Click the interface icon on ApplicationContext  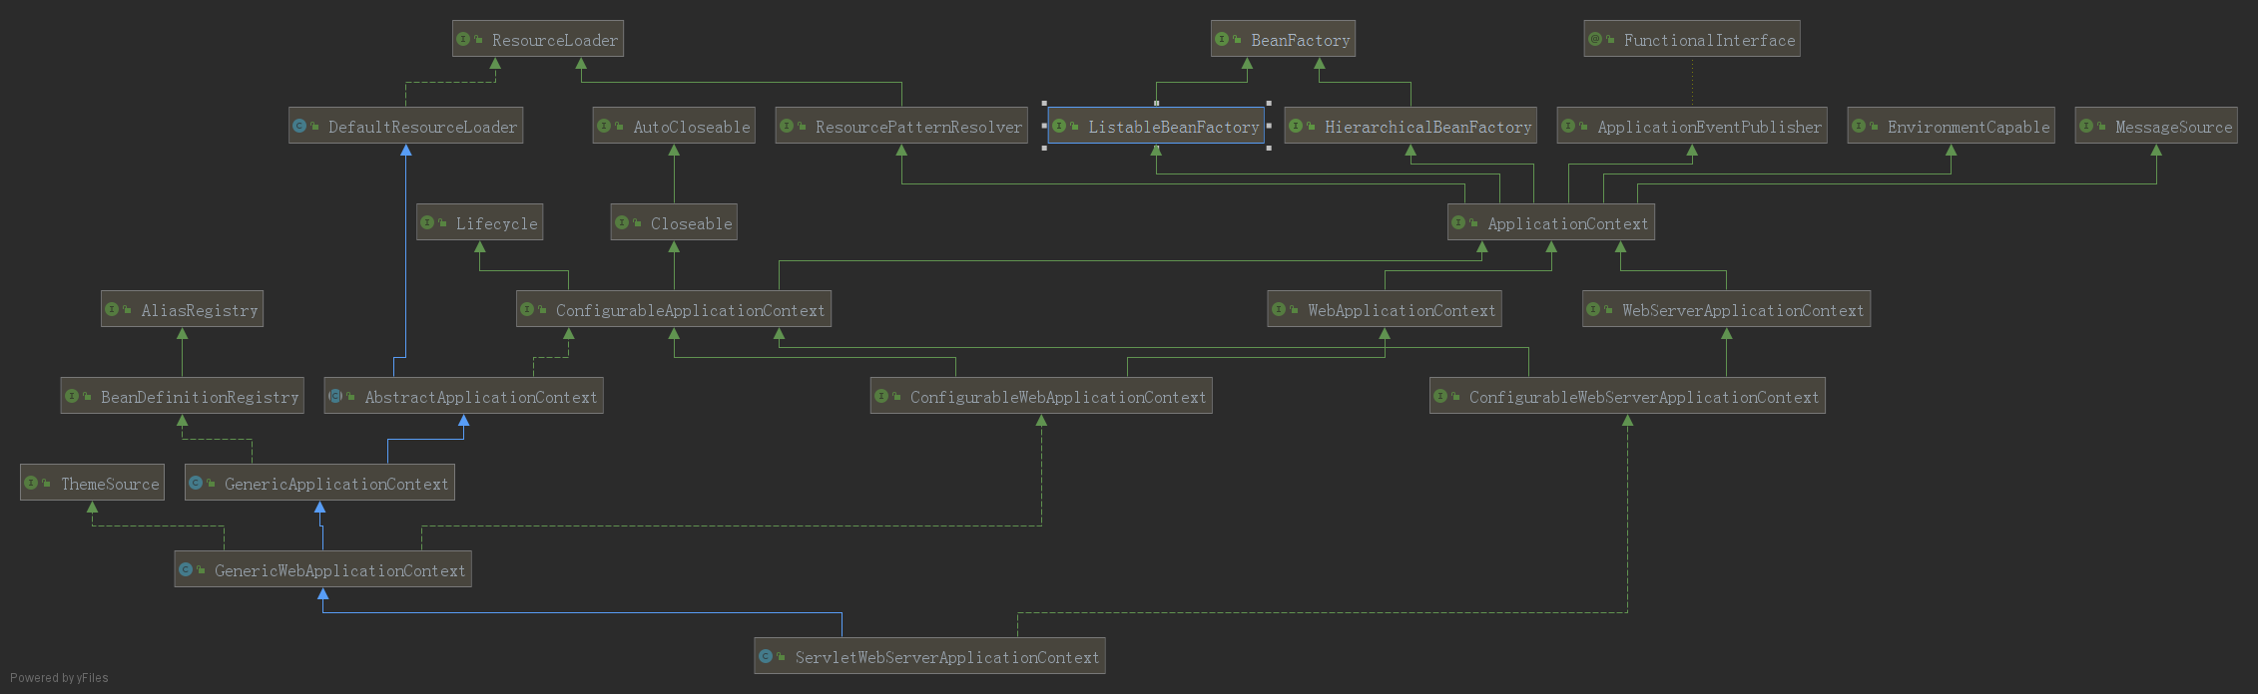(1458, 222)
